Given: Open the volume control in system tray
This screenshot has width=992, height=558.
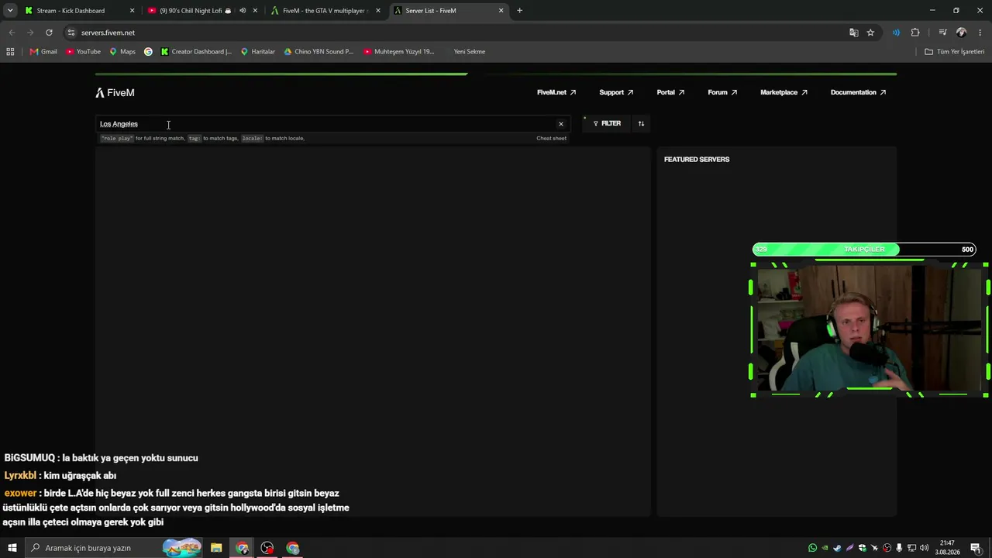Looking at the screenshot, I should pyautogui.click(x=924, y=548).
